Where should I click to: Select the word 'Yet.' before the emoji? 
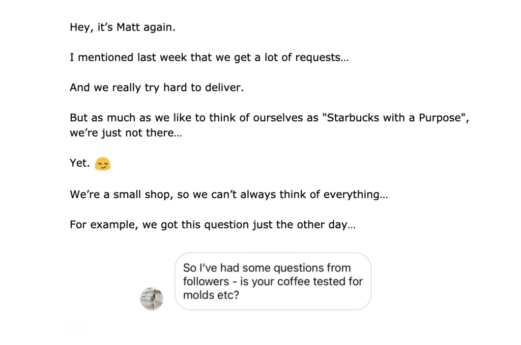pyautogui.click(x=80, y=163)
